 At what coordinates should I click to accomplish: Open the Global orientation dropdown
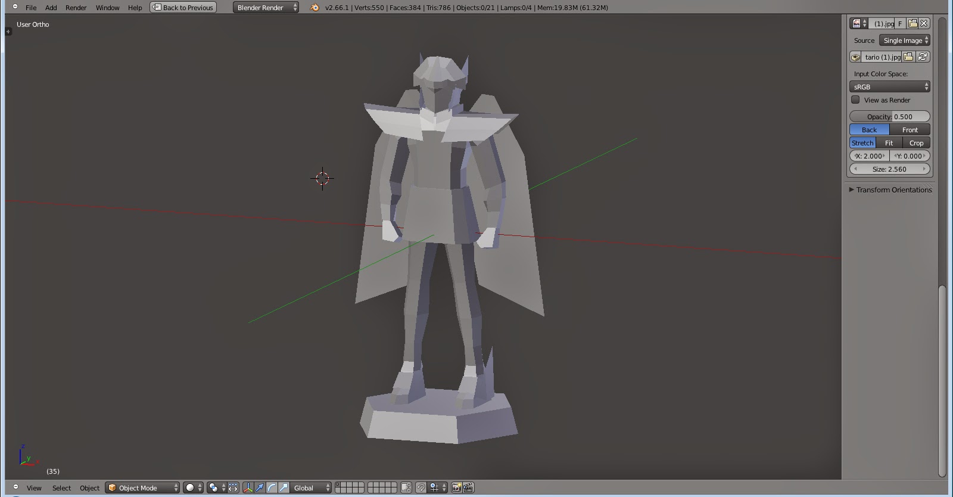pos(311,487)
